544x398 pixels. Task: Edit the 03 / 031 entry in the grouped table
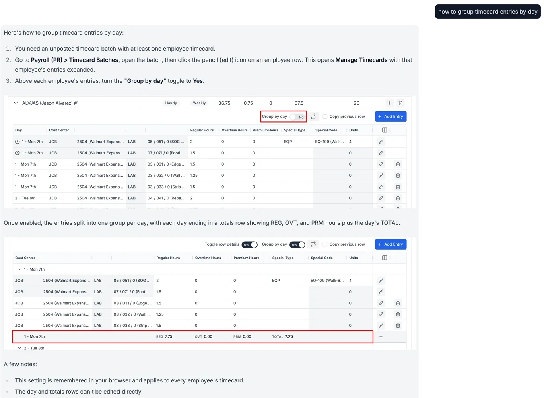pyautogui.click(x=381, y=303)
